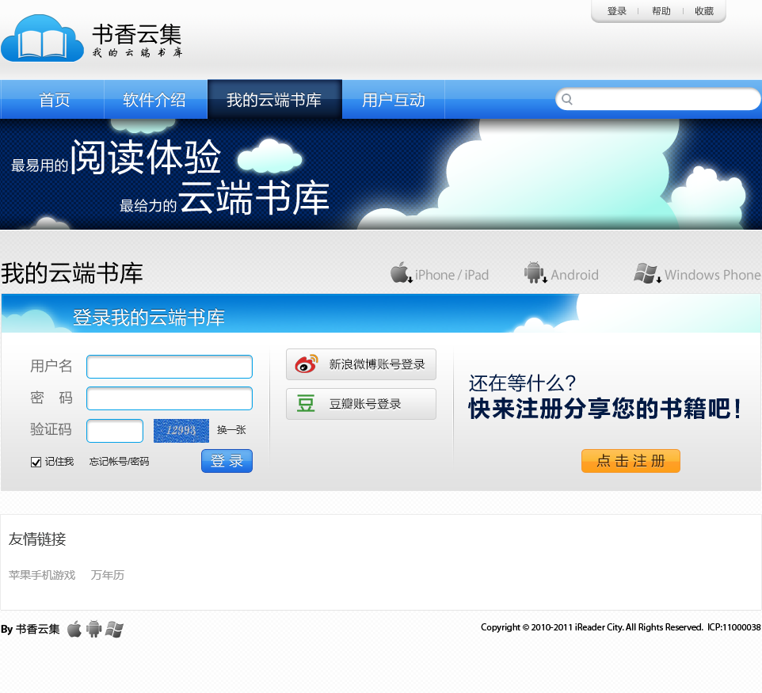762x693 pixels.
Task: Focus the 密码 input field
Action: [x=170, y=398]
